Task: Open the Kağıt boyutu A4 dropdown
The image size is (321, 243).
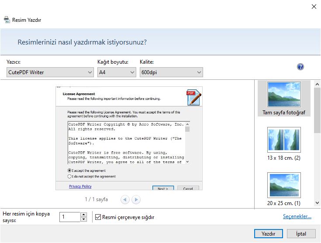Action: pos(117,72)
